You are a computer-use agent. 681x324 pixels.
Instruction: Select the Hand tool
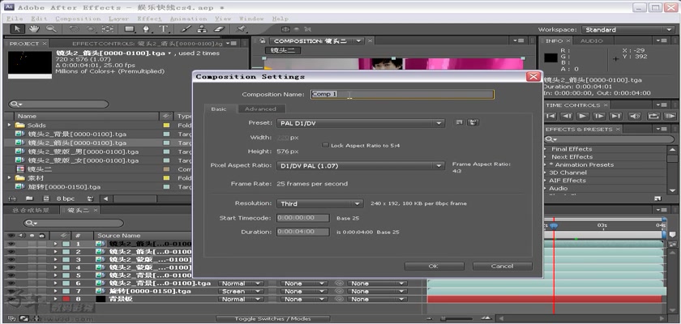pos(34,29)
